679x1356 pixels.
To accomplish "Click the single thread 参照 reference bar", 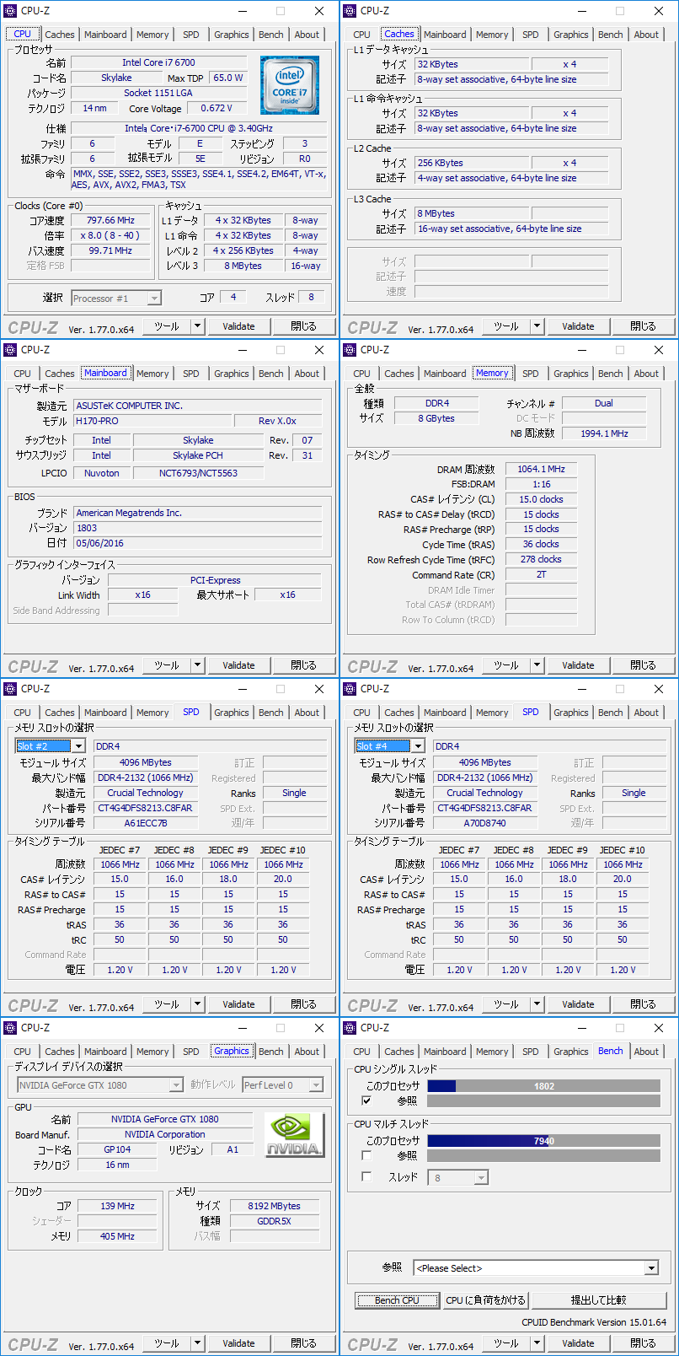I will (x=543, y=1100).
